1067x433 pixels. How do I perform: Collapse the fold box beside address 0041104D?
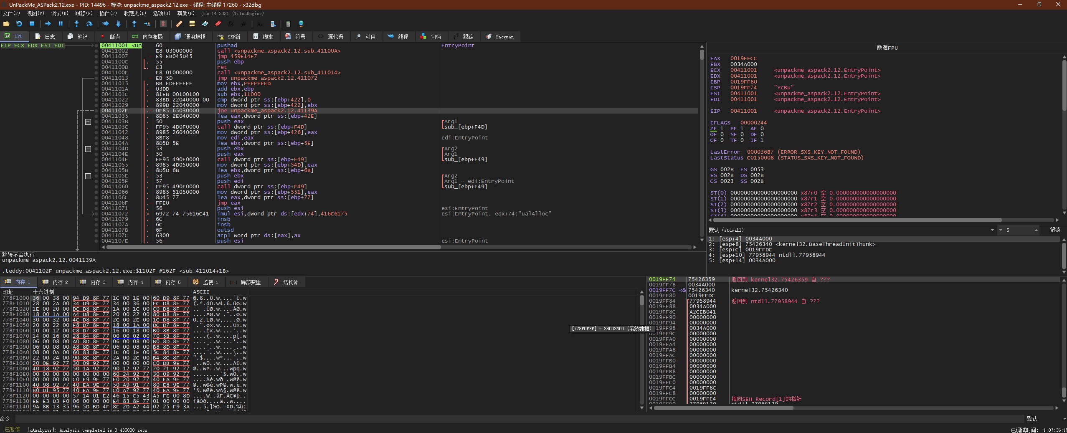[88, 149]
